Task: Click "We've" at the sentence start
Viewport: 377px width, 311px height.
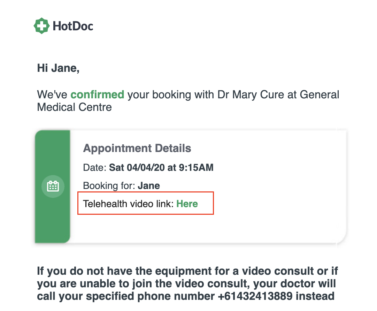Action: point(52,94)
